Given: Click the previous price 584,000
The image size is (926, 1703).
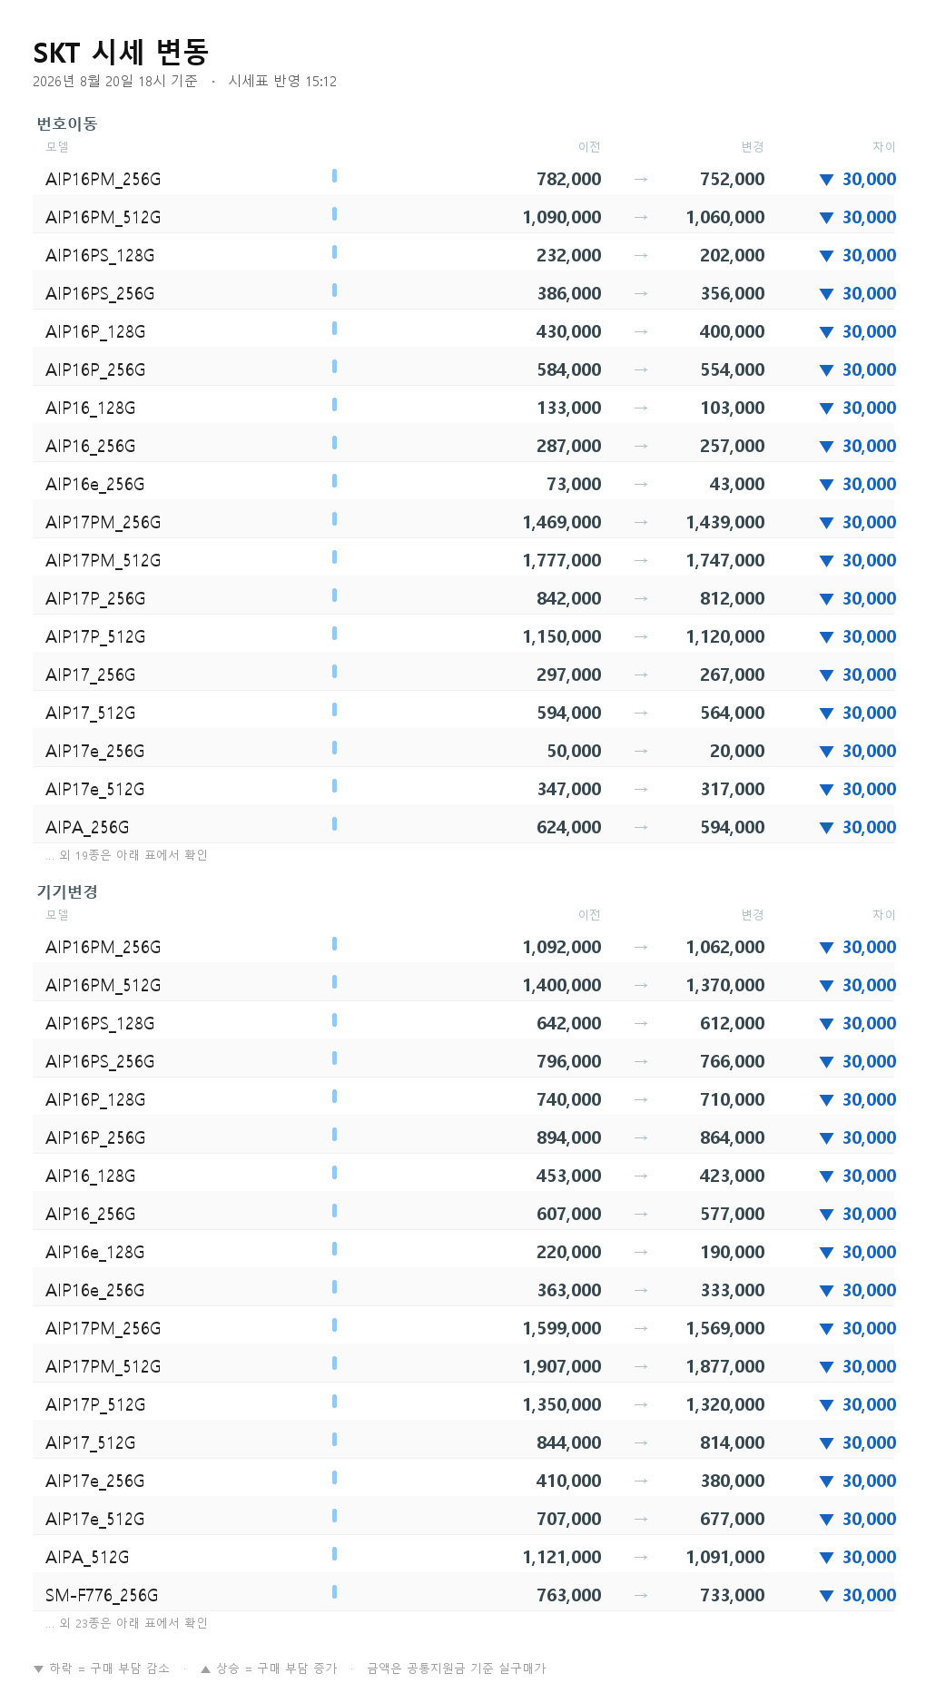Looking at the screenshot, I should (569, 370).
